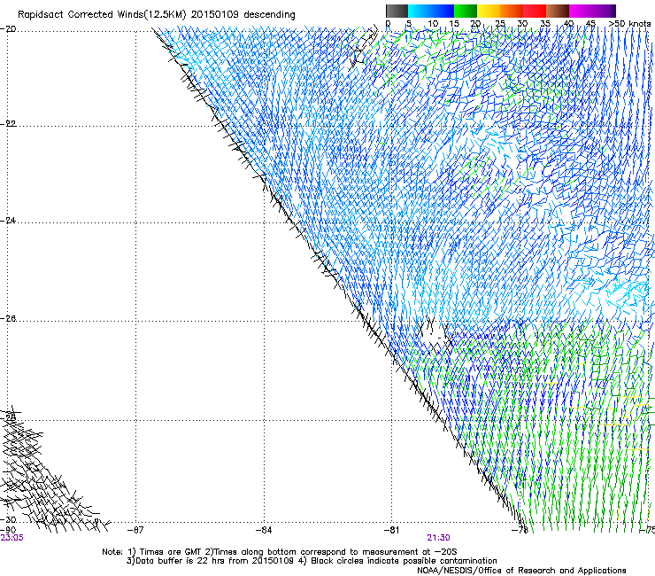Click the 'Times are GMT' note line
The image size is (655, 576).
pyautogui.click(x=280, y=552)
